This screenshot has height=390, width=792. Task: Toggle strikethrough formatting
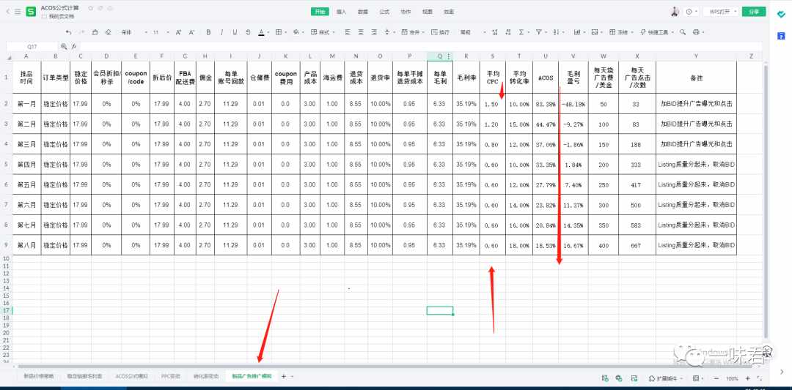[248, 32]
